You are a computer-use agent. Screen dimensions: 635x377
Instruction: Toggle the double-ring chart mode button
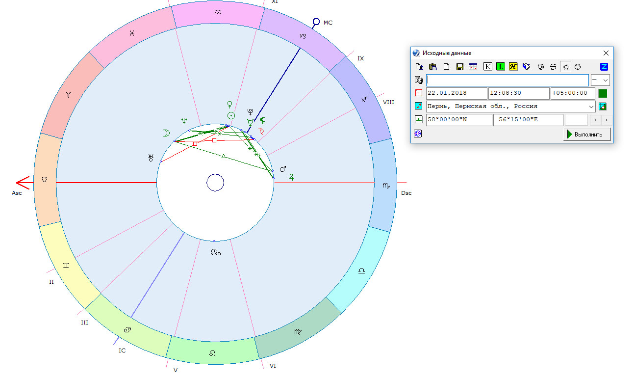(x=540, y=67)
